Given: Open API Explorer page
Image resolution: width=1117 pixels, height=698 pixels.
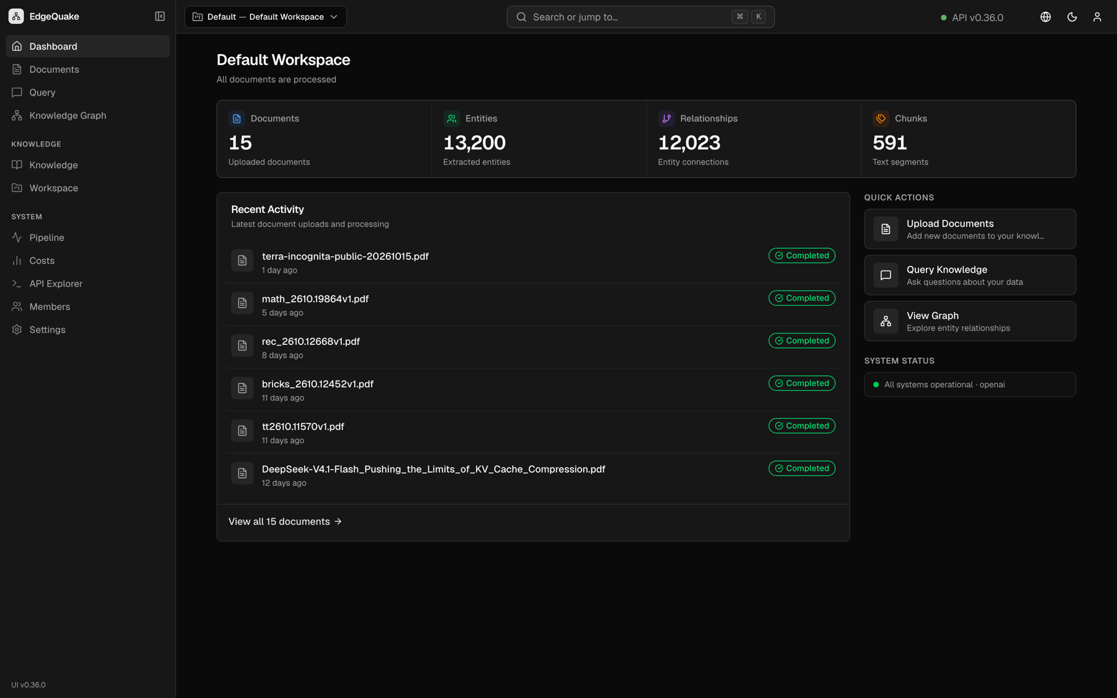Looking at the screenshot, I should pyautogui.click(x=87, y=284).
